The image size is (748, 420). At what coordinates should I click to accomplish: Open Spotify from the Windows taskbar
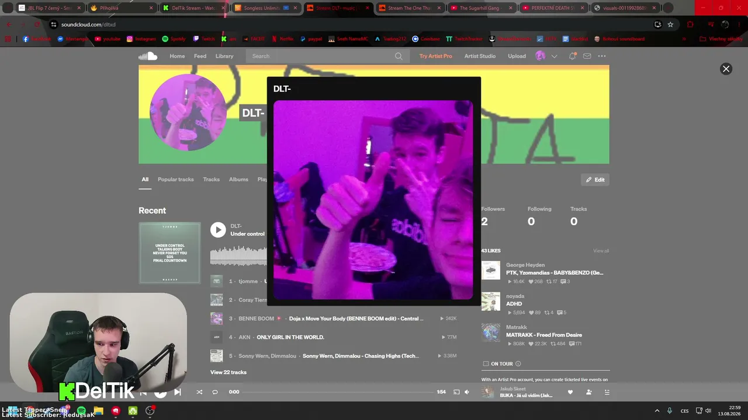click(x=81, y=411)
